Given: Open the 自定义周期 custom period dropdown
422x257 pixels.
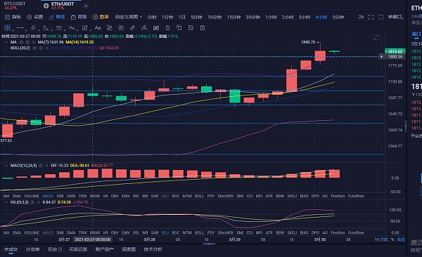Looking at the screenshot, I should 129,17.
